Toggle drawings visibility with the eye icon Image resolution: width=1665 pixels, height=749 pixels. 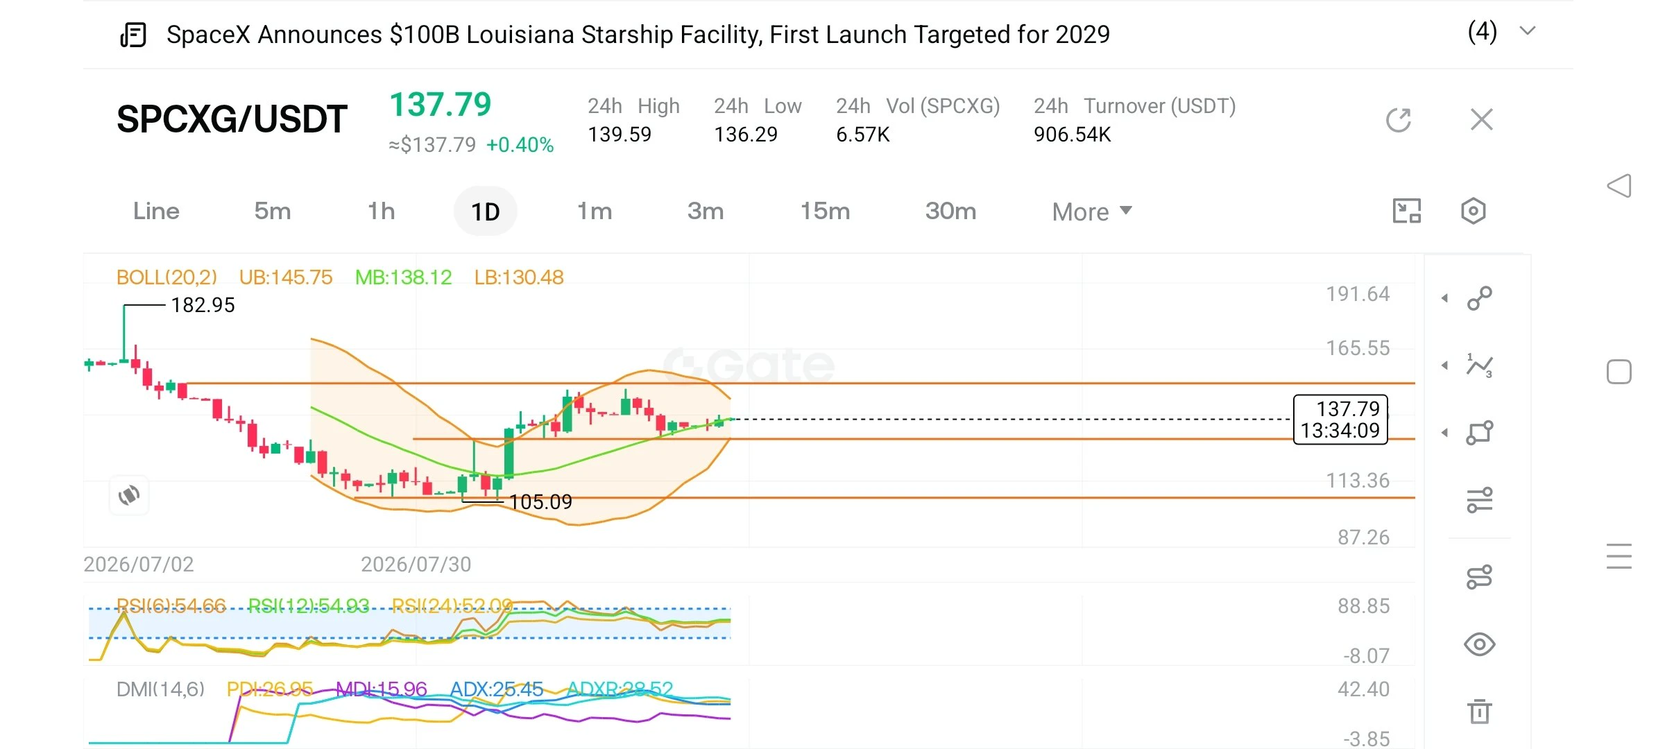(1479, 644)
